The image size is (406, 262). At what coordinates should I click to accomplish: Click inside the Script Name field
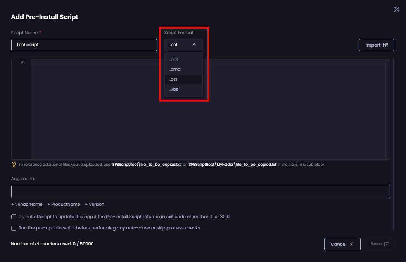pyautogui.click(x=84, y=45)
